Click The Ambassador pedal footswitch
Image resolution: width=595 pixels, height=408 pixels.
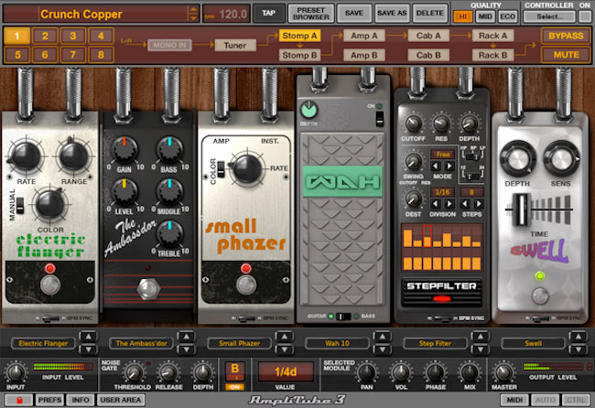pyautogui.click(x=148, y=289)
